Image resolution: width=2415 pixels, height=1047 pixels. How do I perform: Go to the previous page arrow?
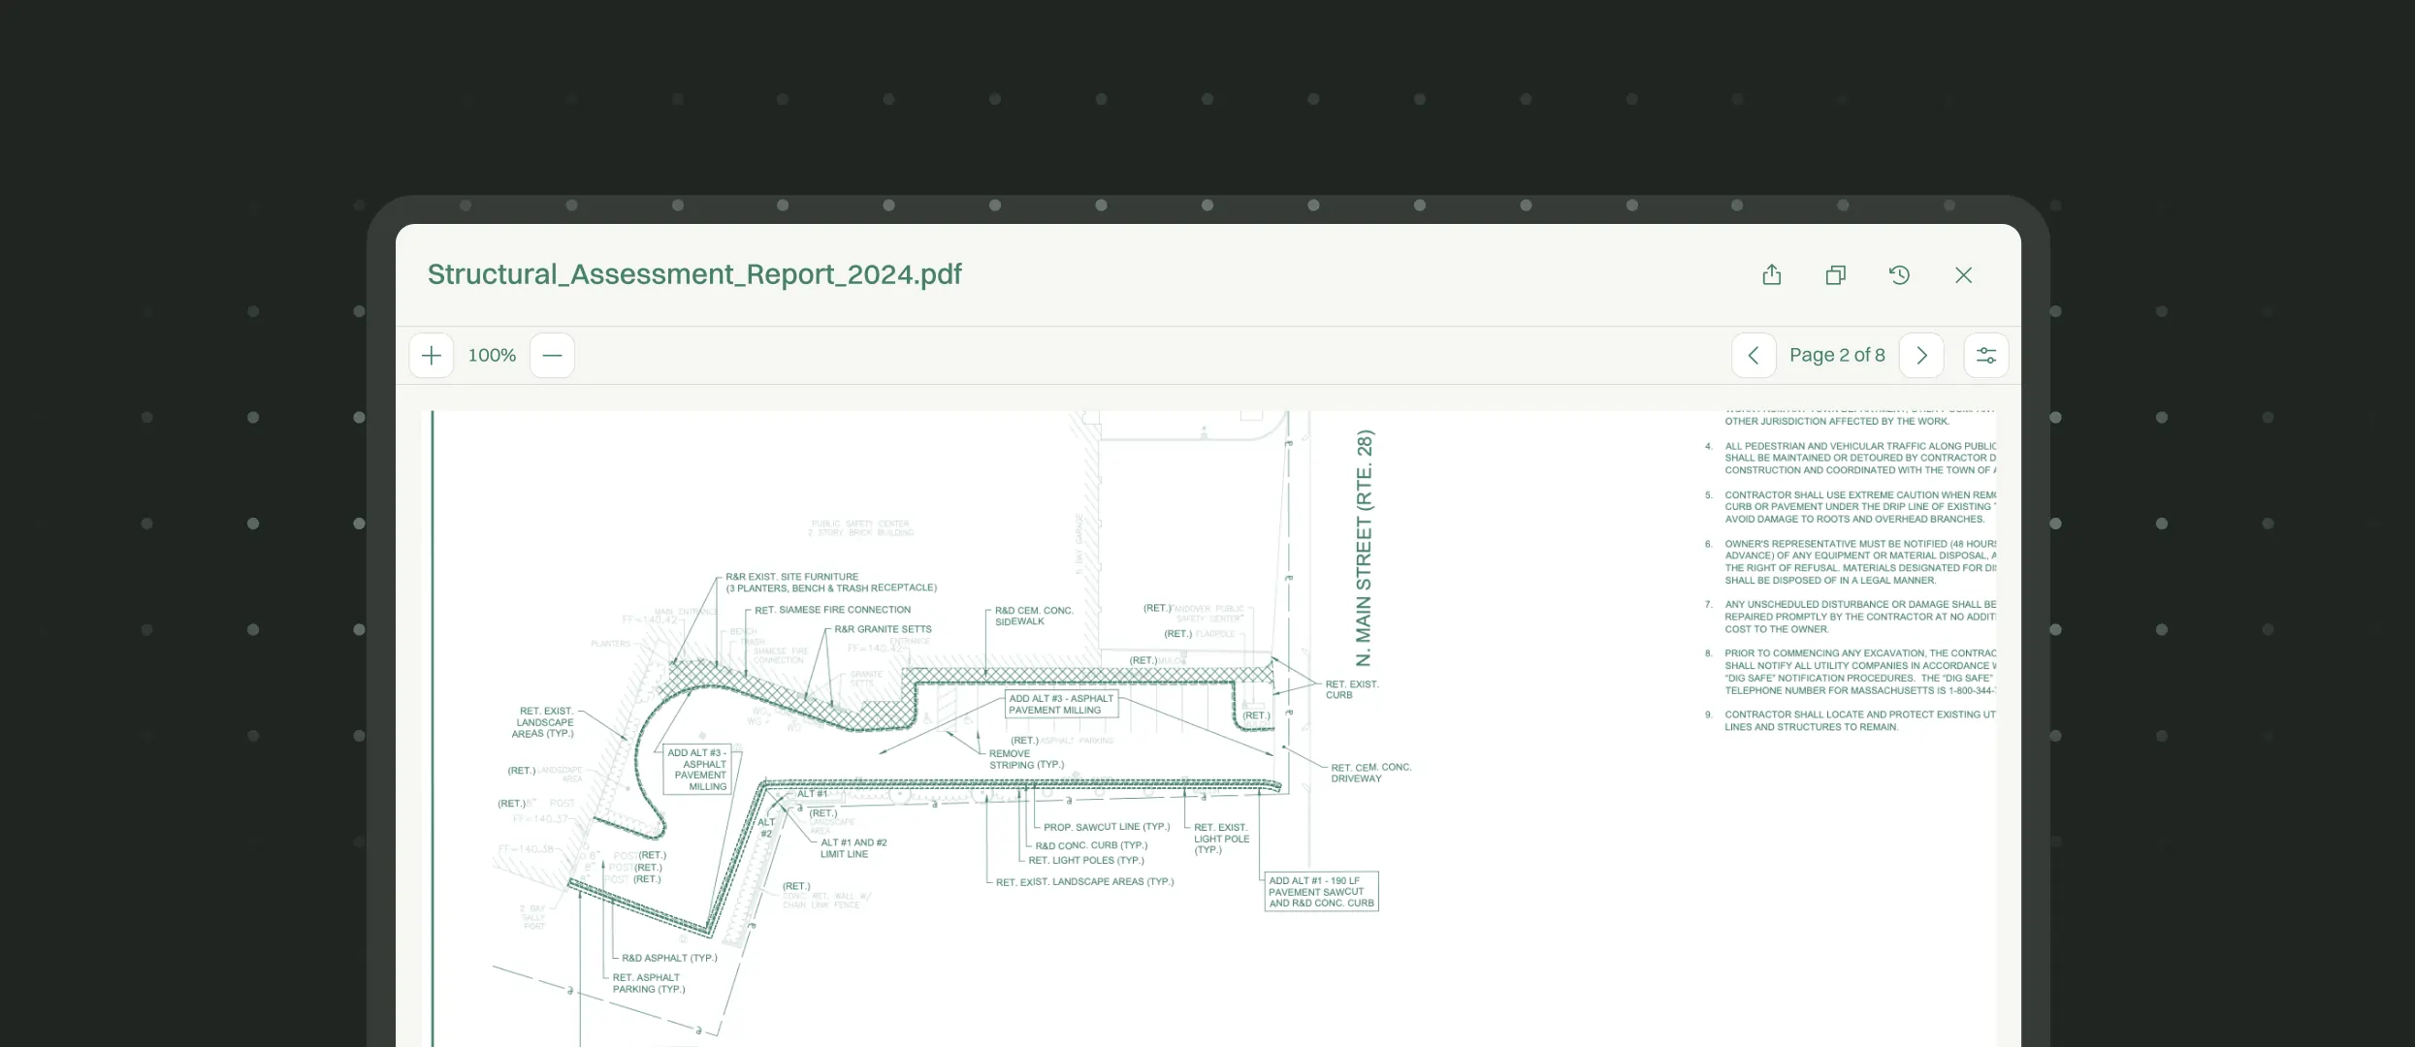[x=1754, y=356]
